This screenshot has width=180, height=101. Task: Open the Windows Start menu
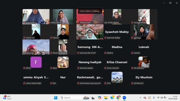55,98
